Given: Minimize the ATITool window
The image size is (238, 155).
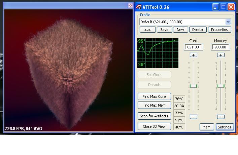Looking at the screenshot, I should [x=215, y=7].
